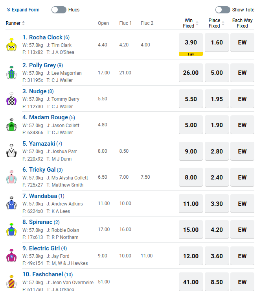Select Polly Grey place odds 5.00
The width and height of the screenshot is (261, 296).
[x=217, y=73]
